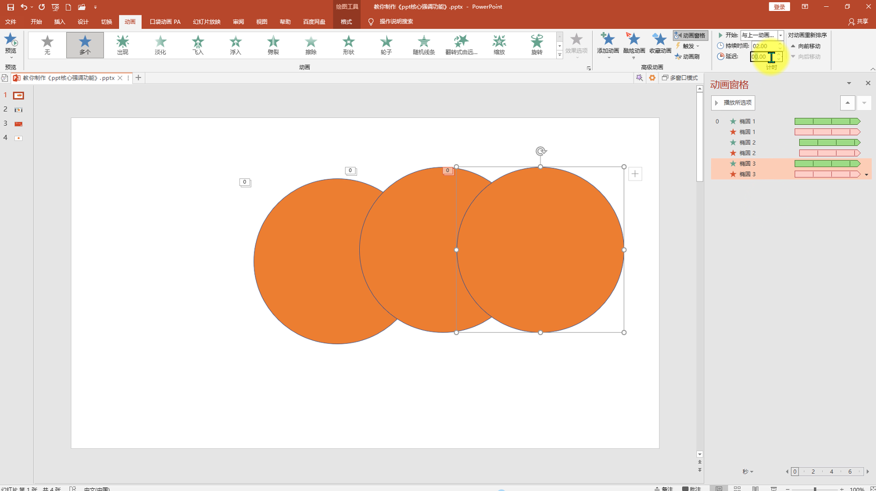Switch to Slide Sorter view in status bar
The width and height of the screenshot is (876, 491).
click(737, 488)
